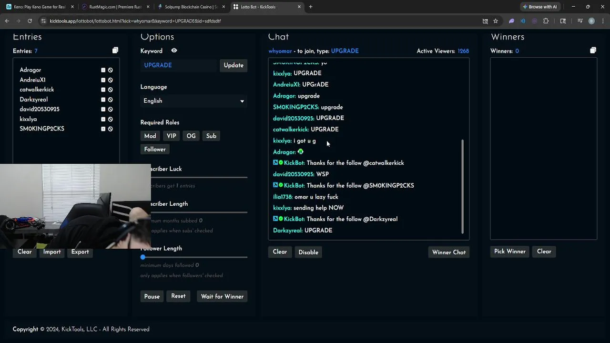
Task: Remove david20530925 entry with minus square icon
Action: [x=103, y=109]
